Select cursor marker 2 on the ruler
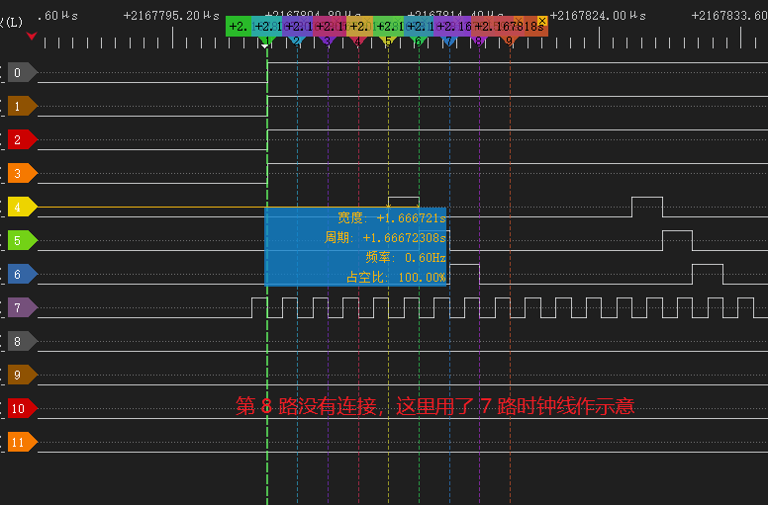 coord(296,42)
